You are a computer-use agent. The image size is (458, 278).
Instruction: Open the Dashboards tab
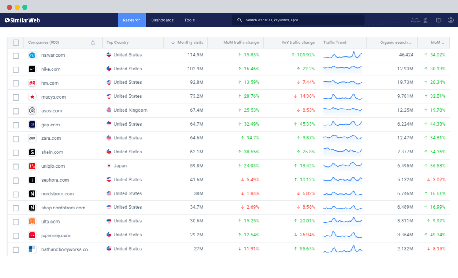point(162,20)
